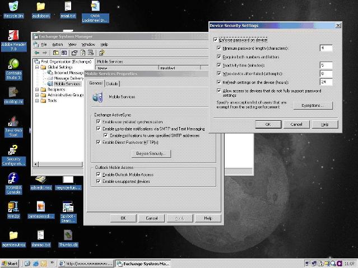
Task: Expand the Recipients tree node
Action: coord(38,89)
